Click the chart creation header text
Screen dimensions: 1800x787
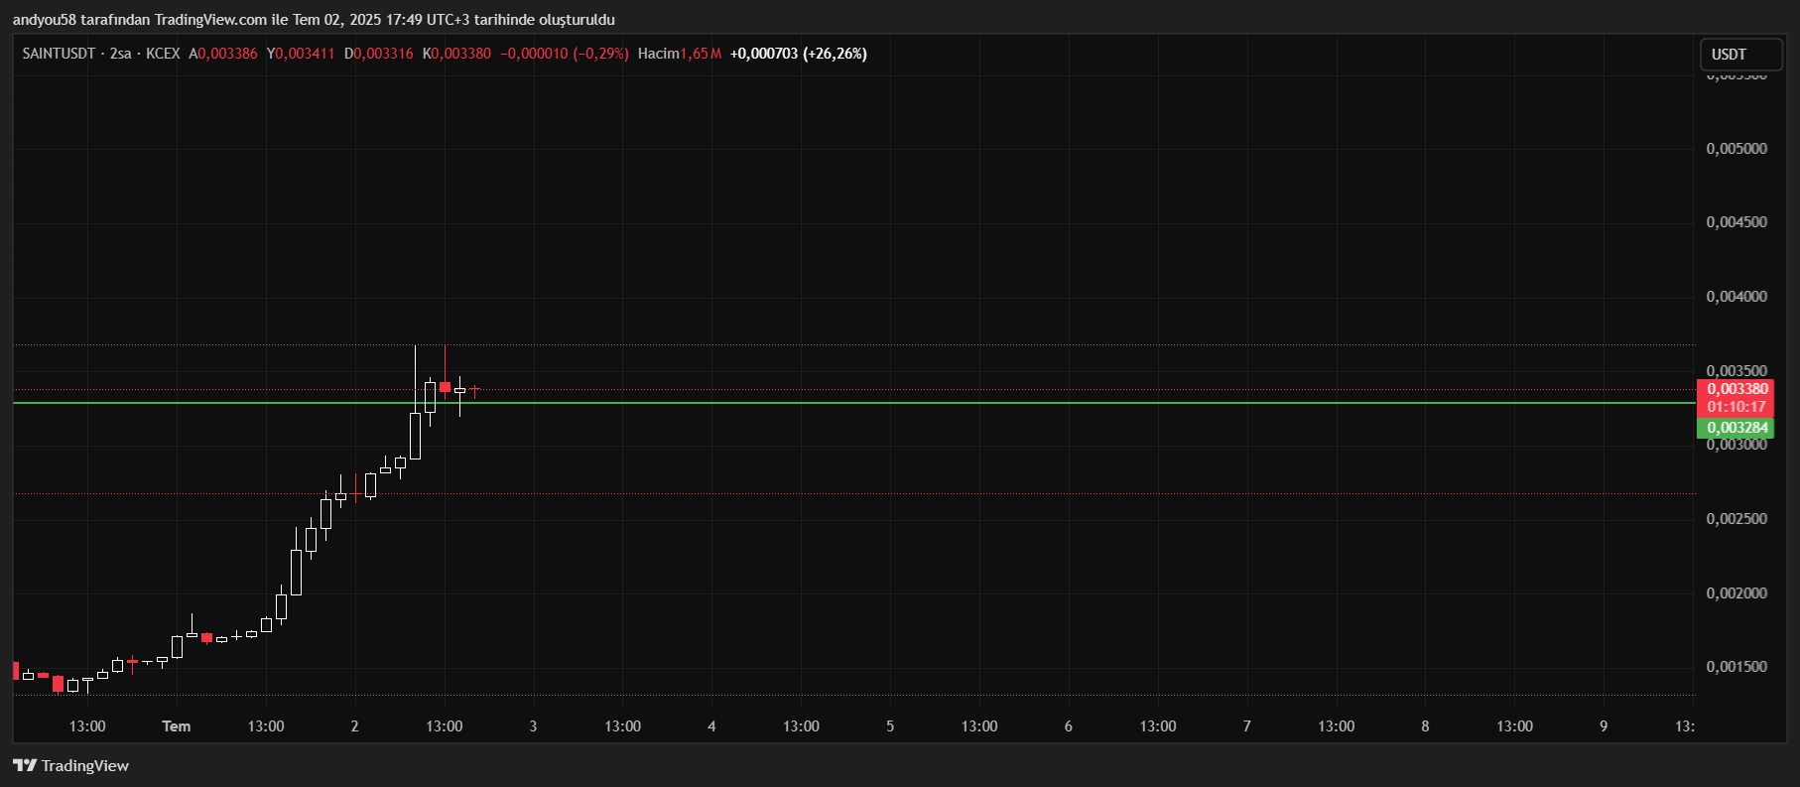(x=314, y=20)
